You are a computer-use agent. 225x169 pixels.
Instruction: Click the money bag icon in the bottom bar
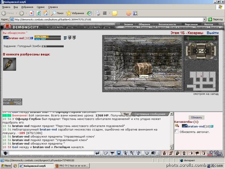[x=164, y=153]
